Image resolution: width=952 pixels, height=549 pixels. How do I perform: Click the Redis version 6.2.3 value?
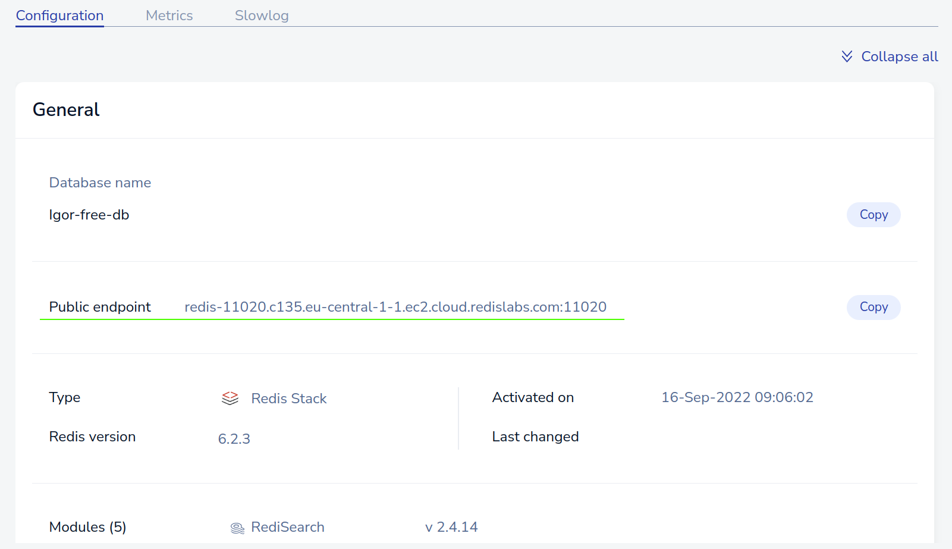point(234,438)
